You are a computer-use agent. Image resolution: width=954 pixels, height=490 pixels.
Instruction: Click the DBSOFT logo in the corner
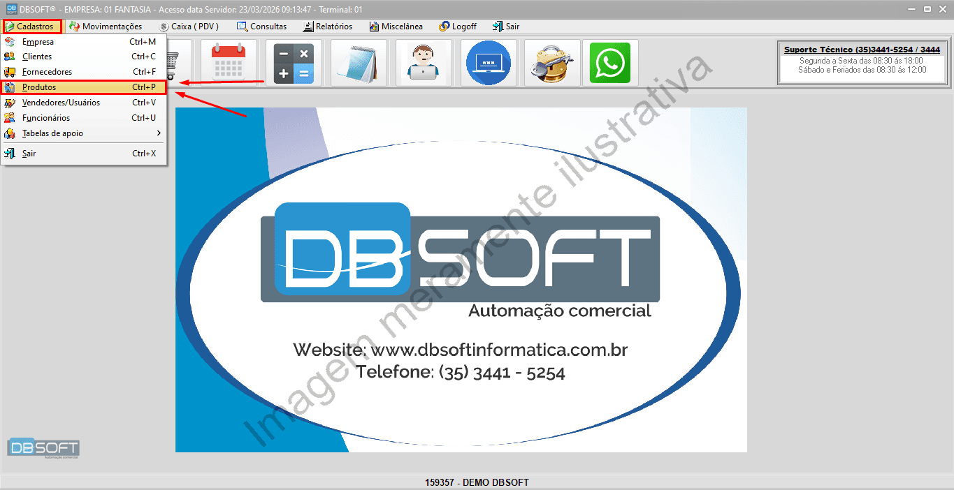tap(44, 448)
